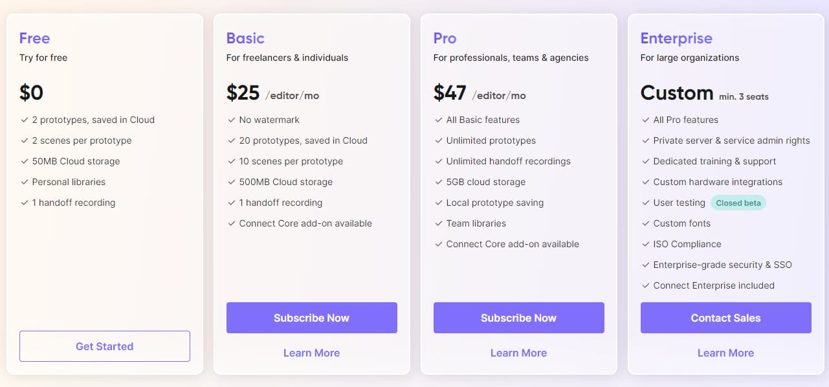829x387 pixels.
Task: Click checkmark icon beside ISO Compliance
Action: click(x=645, y=244)
